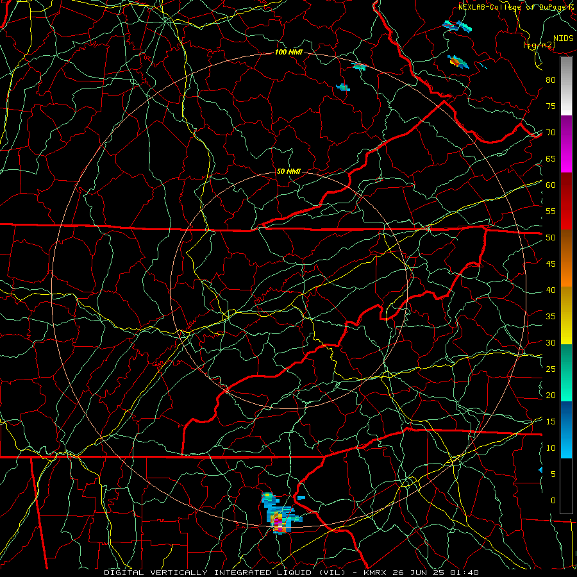Click the 0 value on the VIL scale
577x577 pixels.
[553, 501]
